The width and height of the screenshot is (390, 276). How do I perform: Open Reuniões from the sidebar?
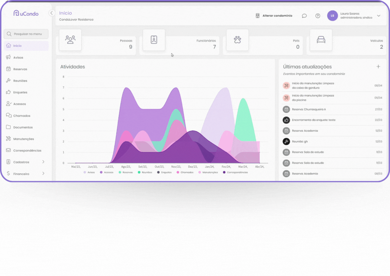point(26,81)
